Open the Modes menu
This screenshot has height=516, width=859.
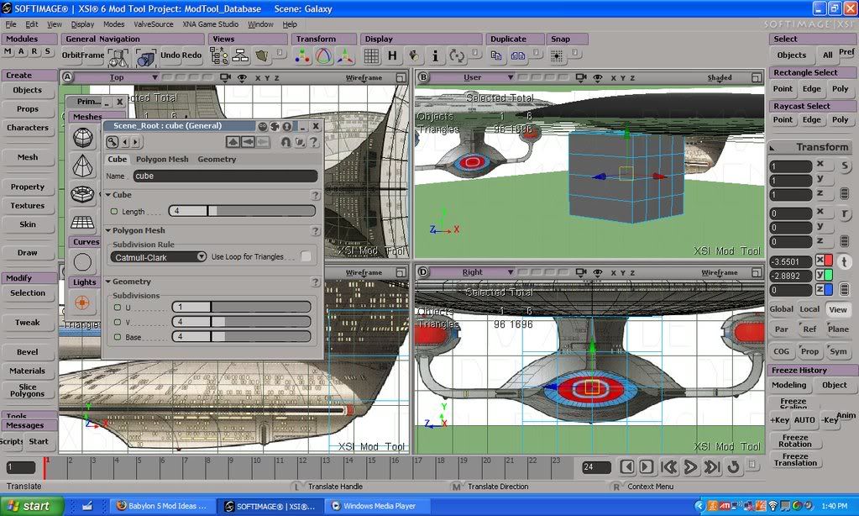(x=114, y=24)
